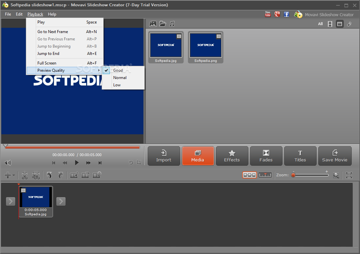Click the undo arrow in timeline toolbar
Viewport: 360px width, 254px height.
[49, 175]
